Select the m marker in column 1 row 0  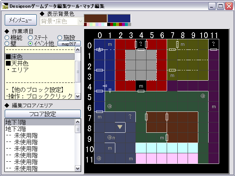point(110,44)
